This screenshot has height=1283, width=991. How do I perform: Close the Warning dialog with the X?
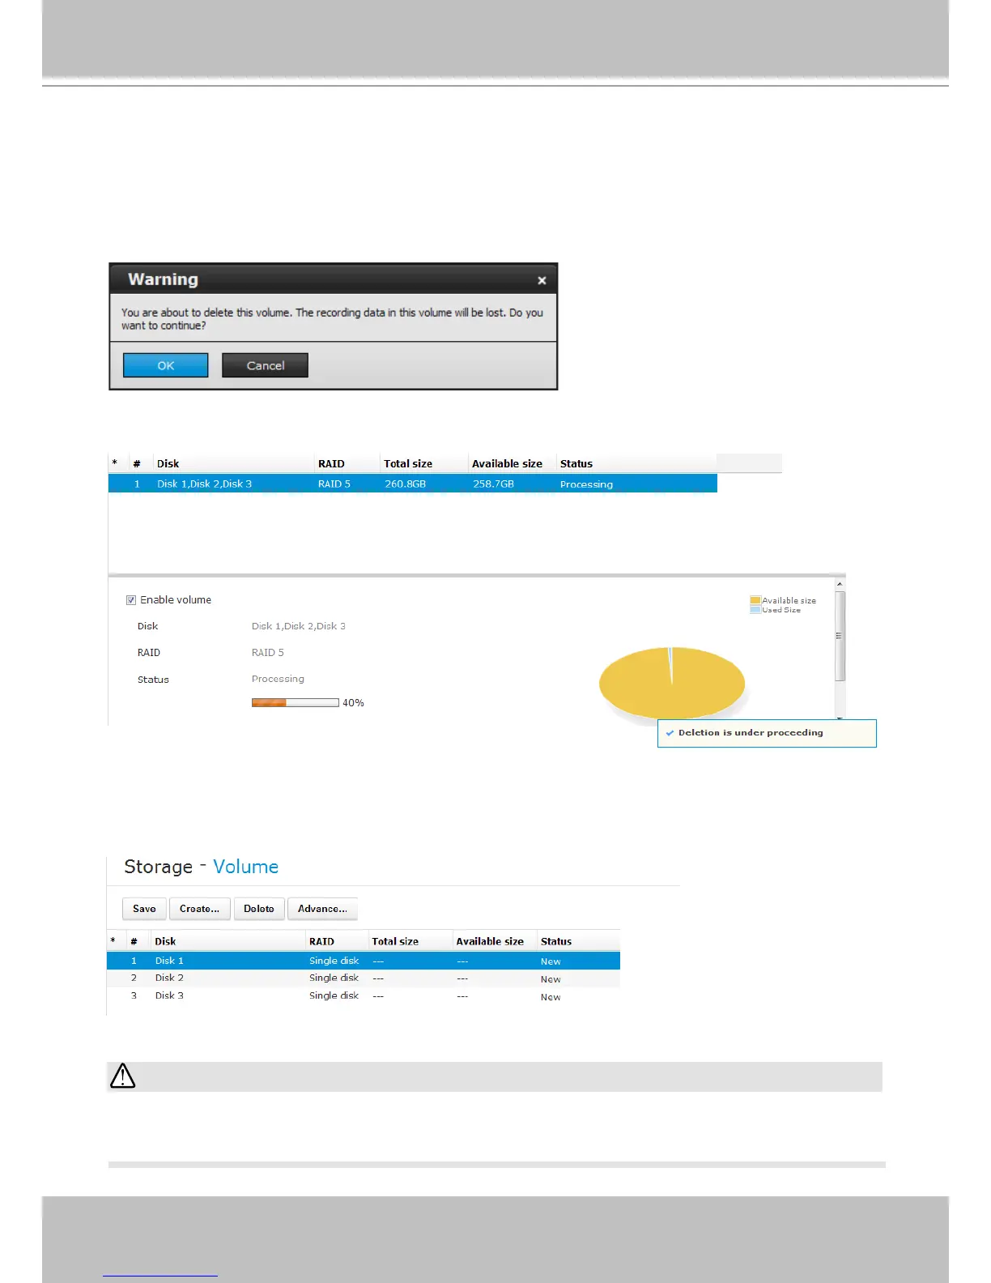tap(542, 280)
